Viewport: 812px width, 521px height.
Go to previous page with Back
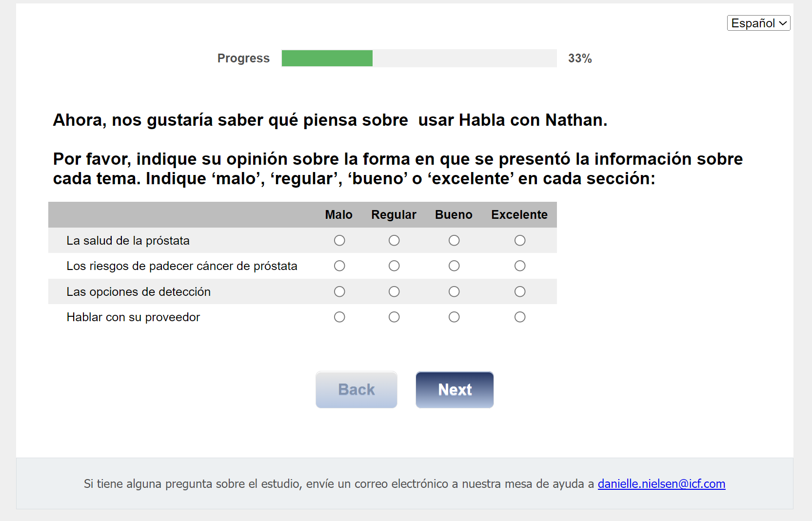pos(356,389)
